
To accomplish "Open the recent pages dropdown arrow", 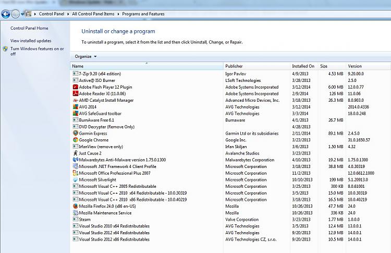I will coord(22,14).
